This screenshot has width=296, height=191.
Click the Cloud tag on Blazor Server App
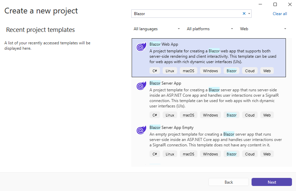tap(250, 115)
